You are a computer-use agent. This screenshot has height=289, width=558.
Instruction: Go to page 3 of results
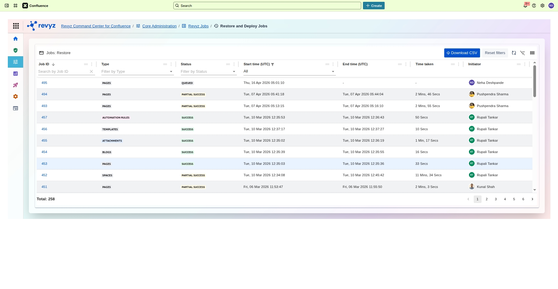[x=496, y=199]
